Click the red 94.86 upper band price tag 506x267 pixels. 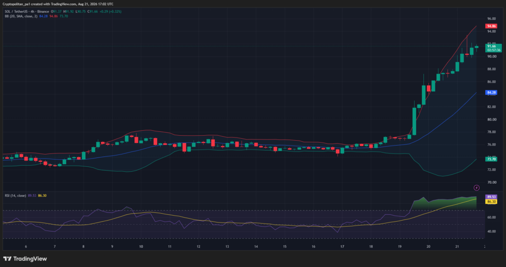[491, 26]
